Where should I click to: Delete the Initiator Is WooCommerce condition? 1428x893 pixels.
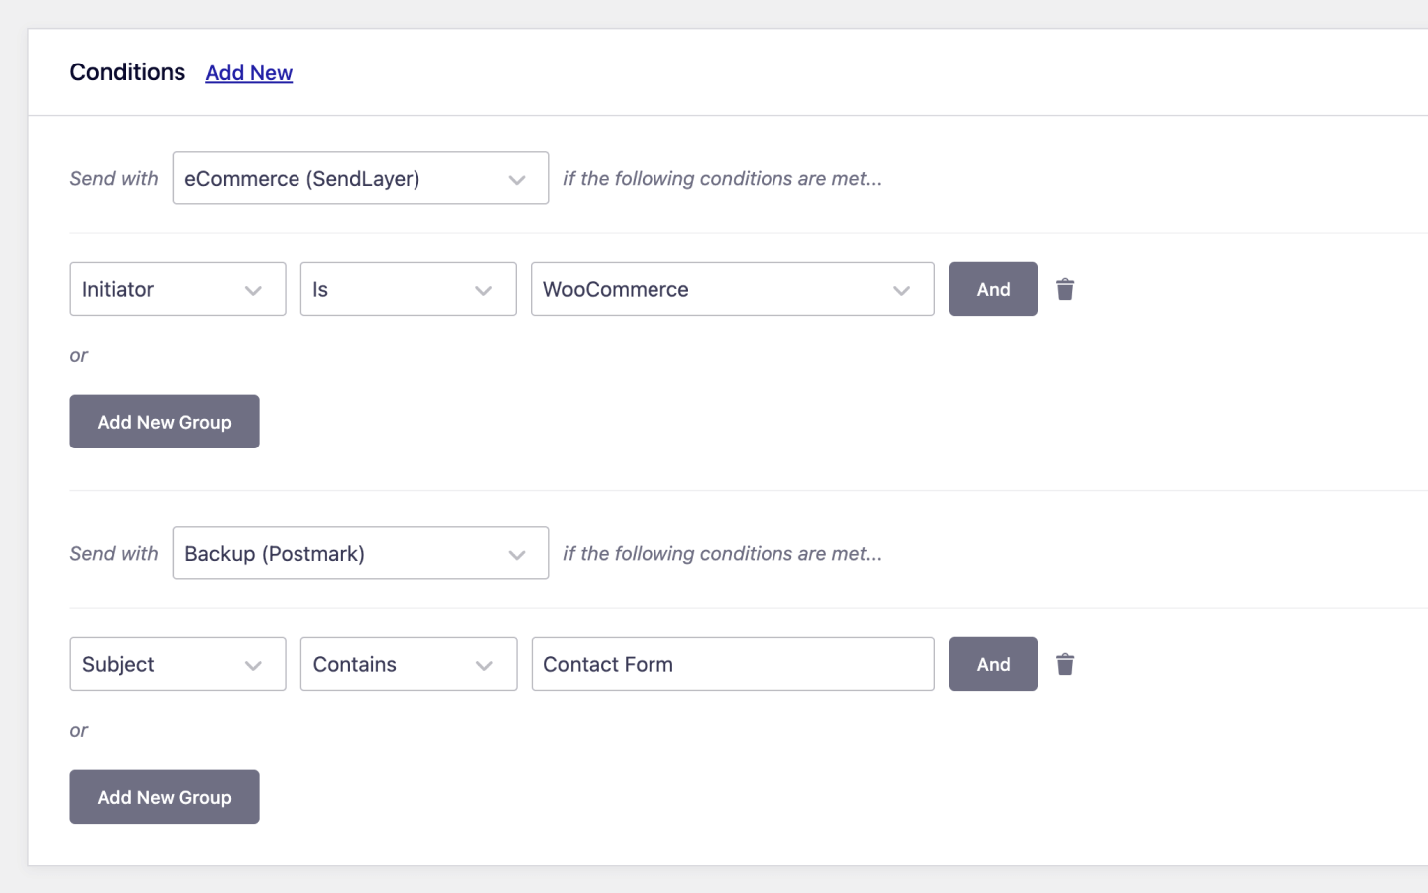[x=1065, y=289]
